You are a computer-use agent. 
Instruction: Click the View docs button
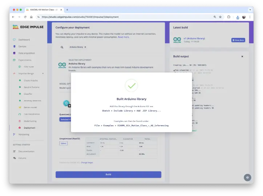[238, 40]
